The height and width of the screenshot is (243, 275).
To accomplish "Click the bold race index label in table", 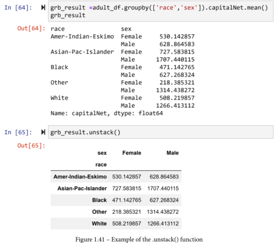I will point(101,165).
